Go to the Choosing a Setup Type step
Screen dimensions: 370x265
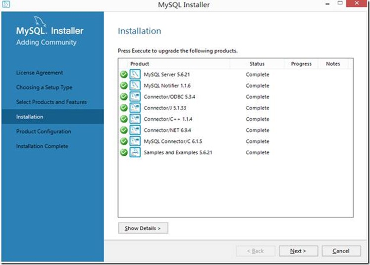44,88
